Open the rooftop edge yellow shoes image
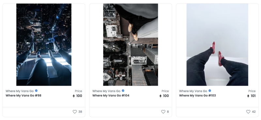This screenshot has width=261, height=120. click(x=130, y=45)
